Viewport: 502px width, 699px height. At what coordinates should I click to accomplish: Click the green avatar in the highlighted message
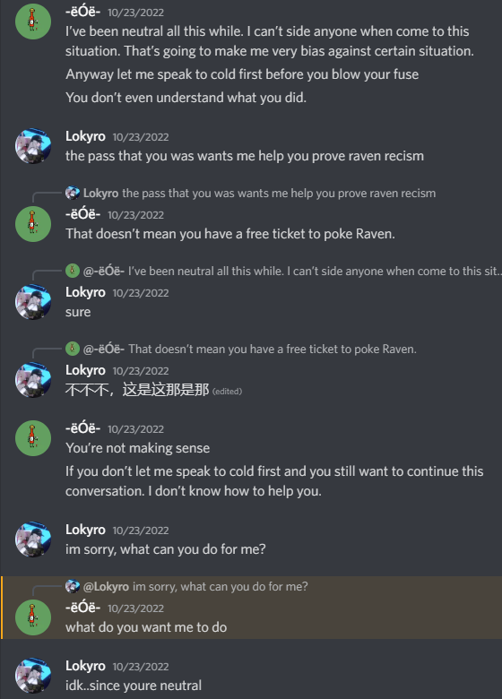click(x=33, y=617)
